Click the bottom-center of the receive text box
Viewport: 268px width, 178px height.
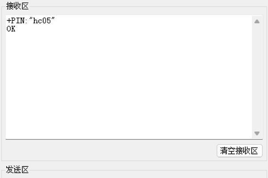[129, 135]
